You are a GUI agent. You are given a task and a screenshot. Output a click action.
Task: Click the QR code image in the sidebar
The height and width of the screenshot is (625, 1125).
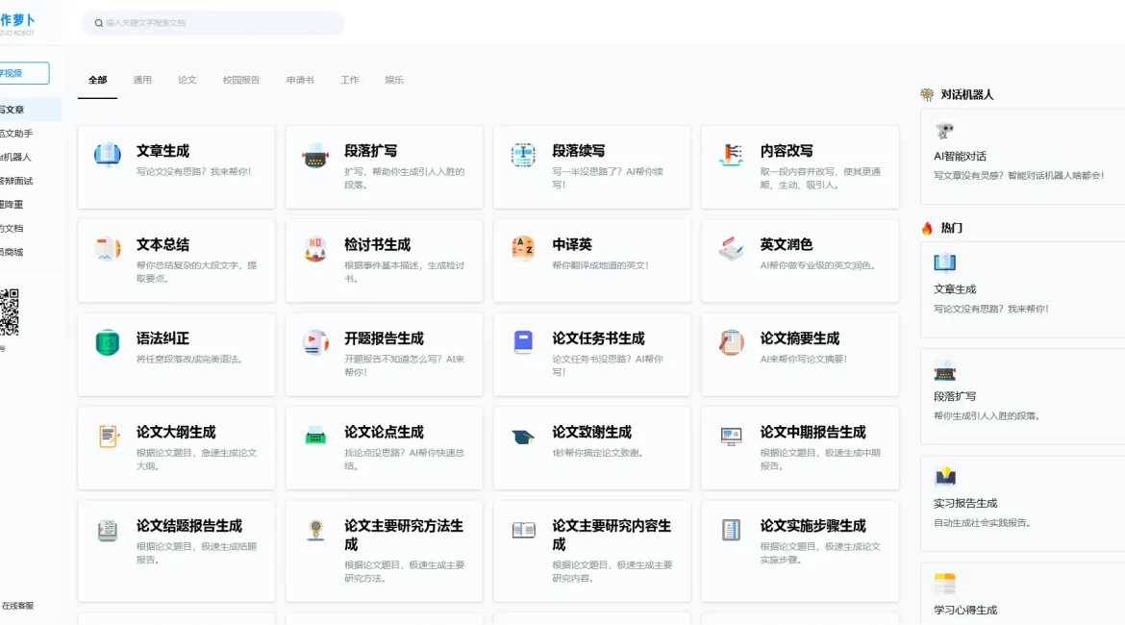click(x=10, y=312)
